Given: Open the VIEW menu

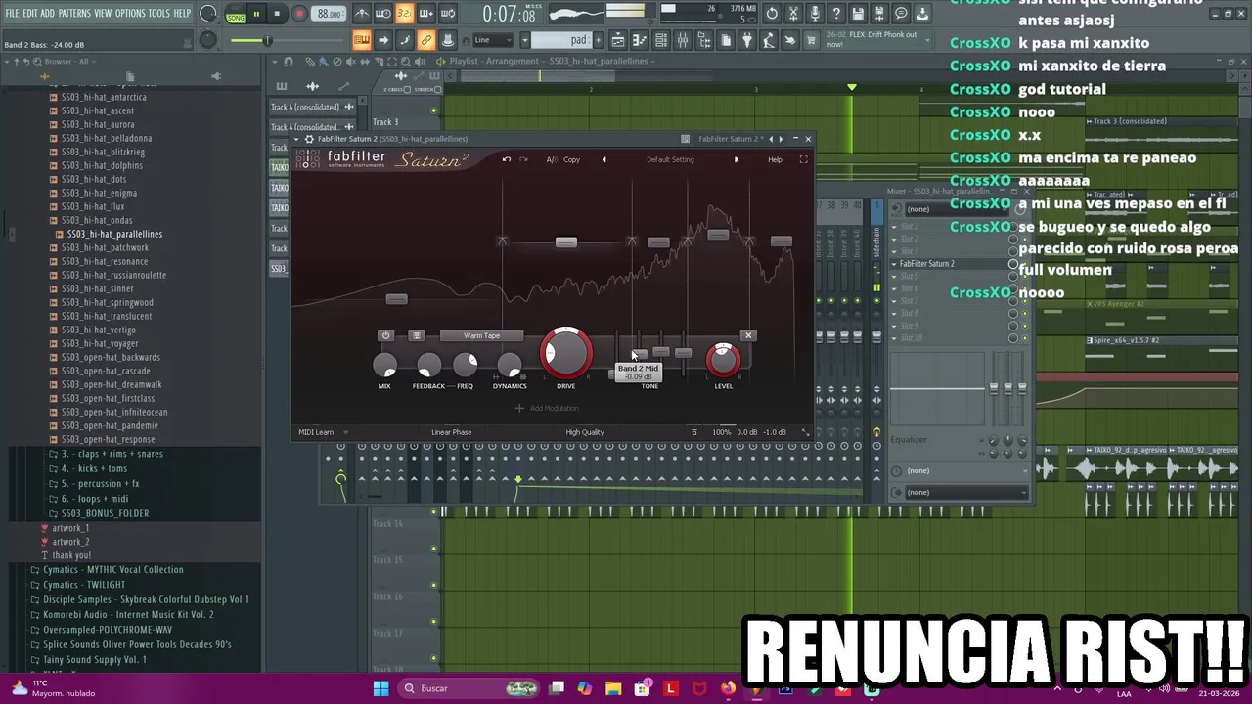Looking at the screenshot, I should (x=103, y=13).
